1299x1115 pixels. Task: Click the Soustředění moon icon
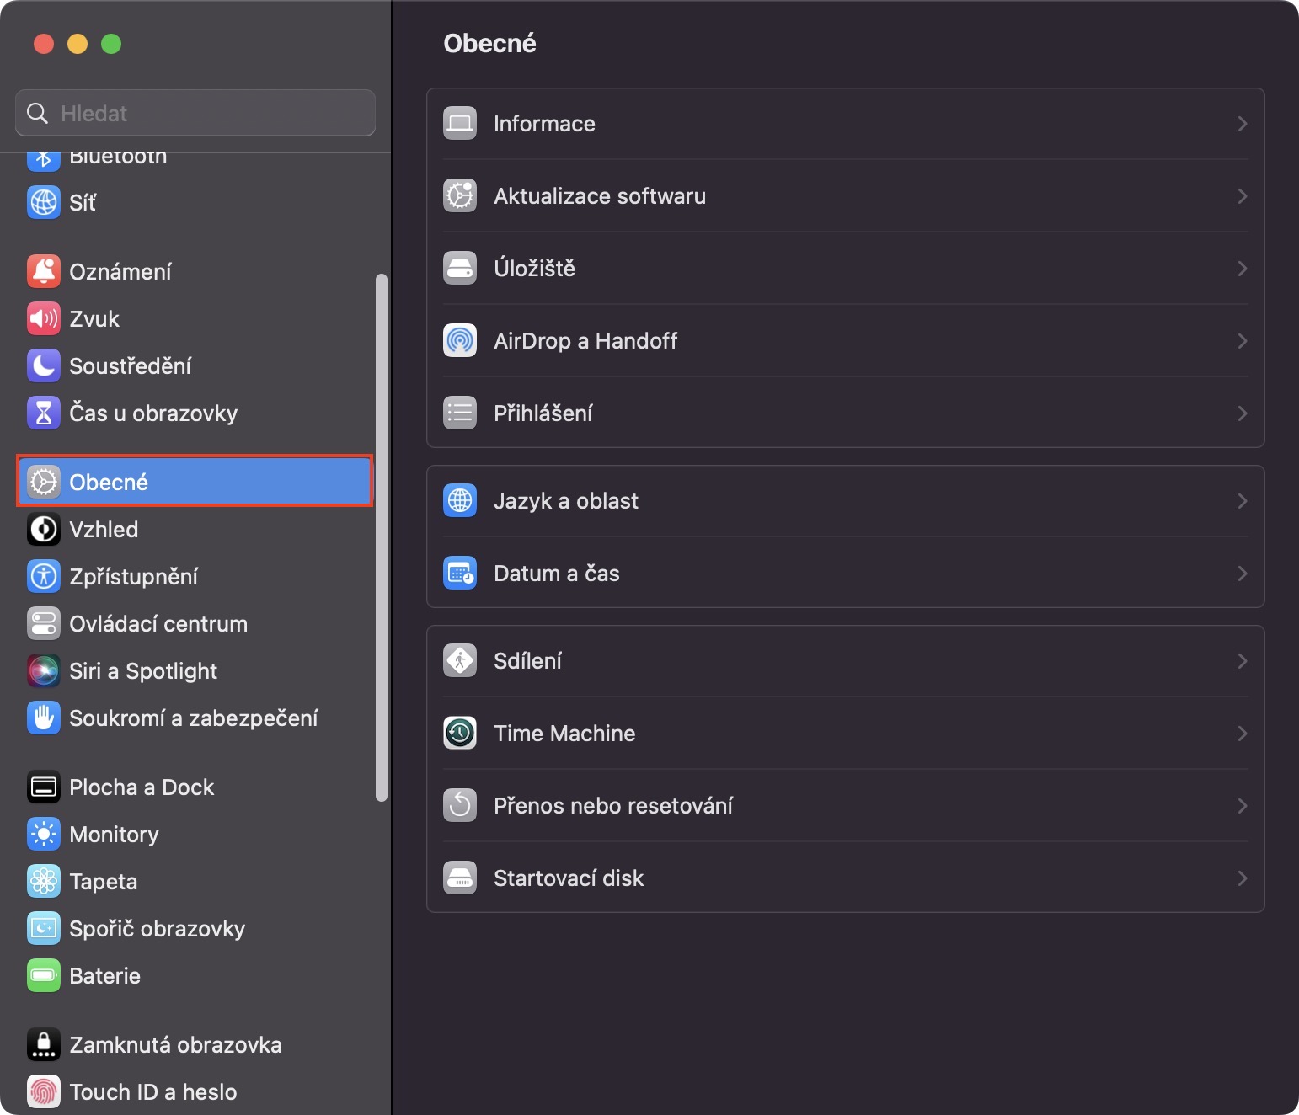click(44, 365)
